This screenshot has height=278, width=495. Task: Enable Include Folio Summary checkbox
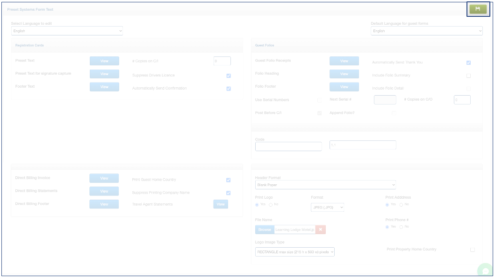(x=468, y=76)
